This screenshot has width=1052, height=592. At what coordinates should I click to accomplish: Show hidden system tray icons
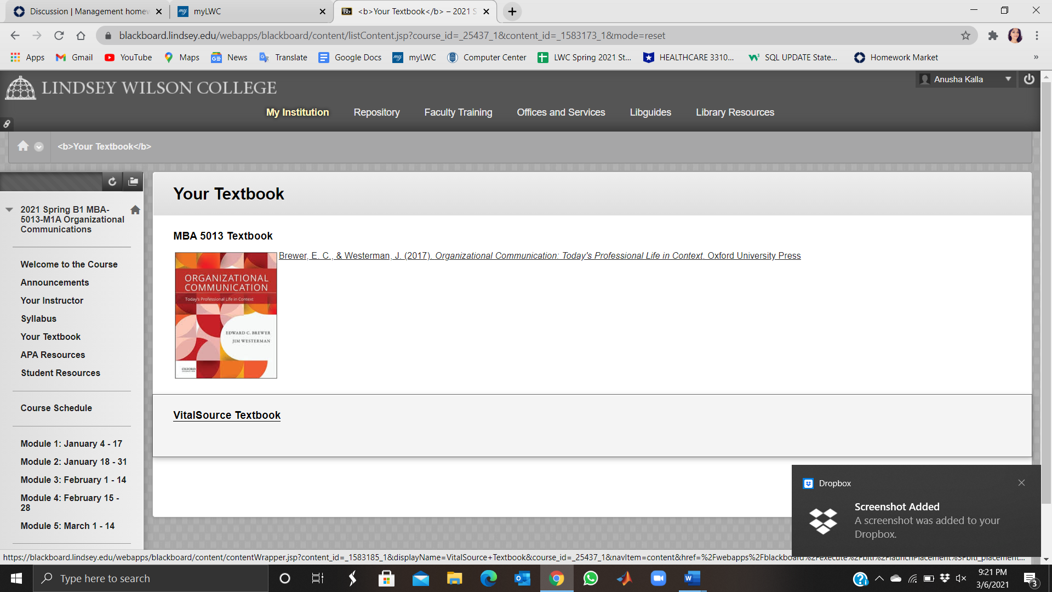(879, 578)
